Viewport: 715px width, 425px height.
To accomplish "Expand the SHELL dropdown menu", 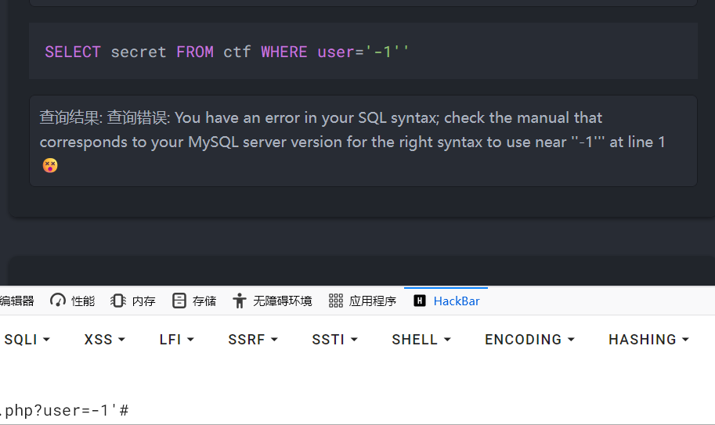I will point(421,340).
